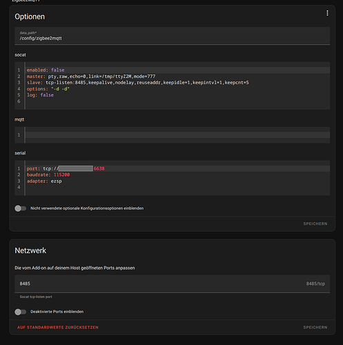Toggle unused optional configuration options

20,208
